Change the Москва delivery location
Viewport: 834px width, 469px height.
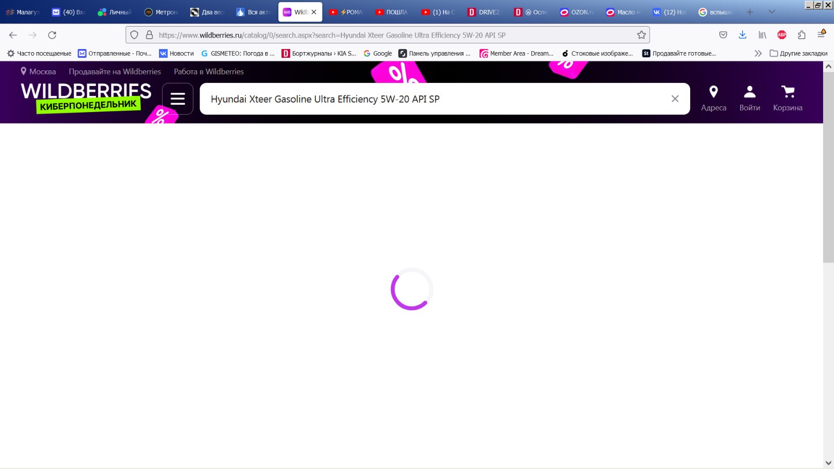[x=38, y=71]
